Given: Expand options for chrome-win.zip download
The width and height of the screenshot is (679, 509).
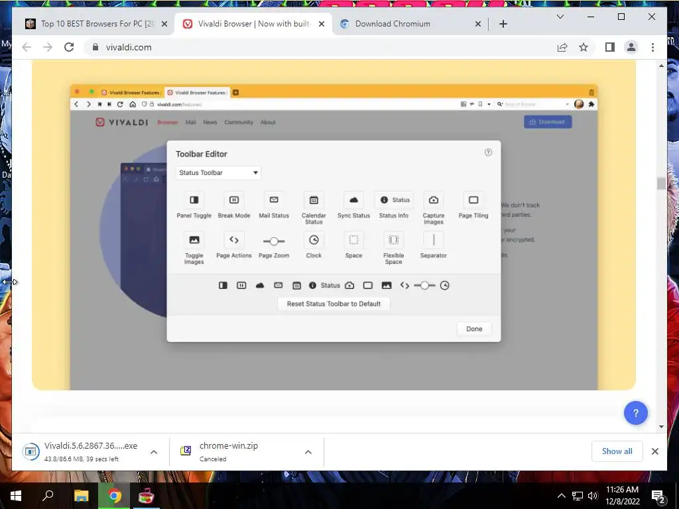Looking at the screenshot, I should coord(308,452).
